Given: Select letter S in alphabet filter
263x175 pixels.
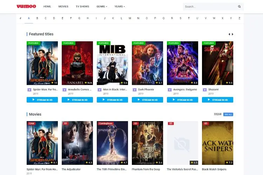Looking at the screenshot, I should click(x=180, y=18).
